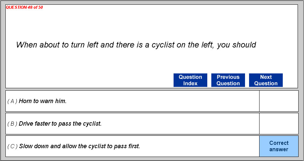Viewport: 304px width, 161px height.
Task: Click the empty result cell beside answer A
Action: (279, 101)
